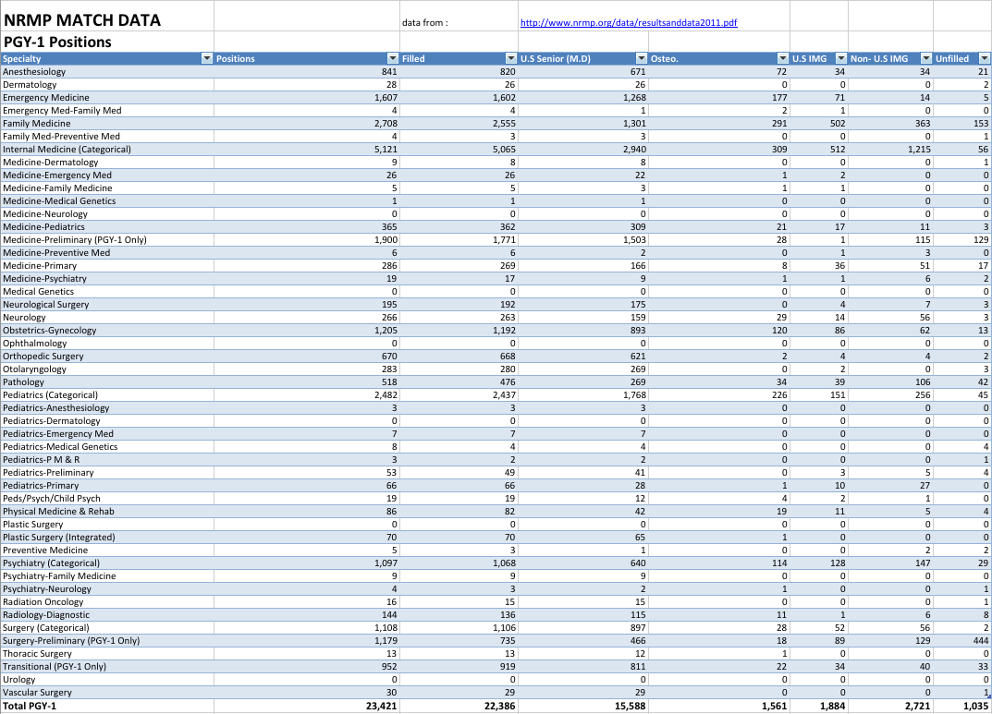This screenshot has height=714, width=992.
Task: Select the Surgery (Categorical) row label
Action: point(107,628)
